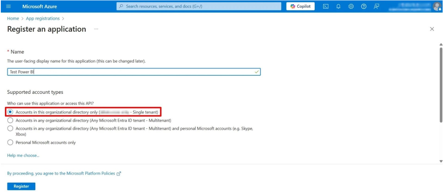This screenshot has width=443, height=192.
Task: Open the ellipsis next to Register an application
Action: tap(96, 29)
